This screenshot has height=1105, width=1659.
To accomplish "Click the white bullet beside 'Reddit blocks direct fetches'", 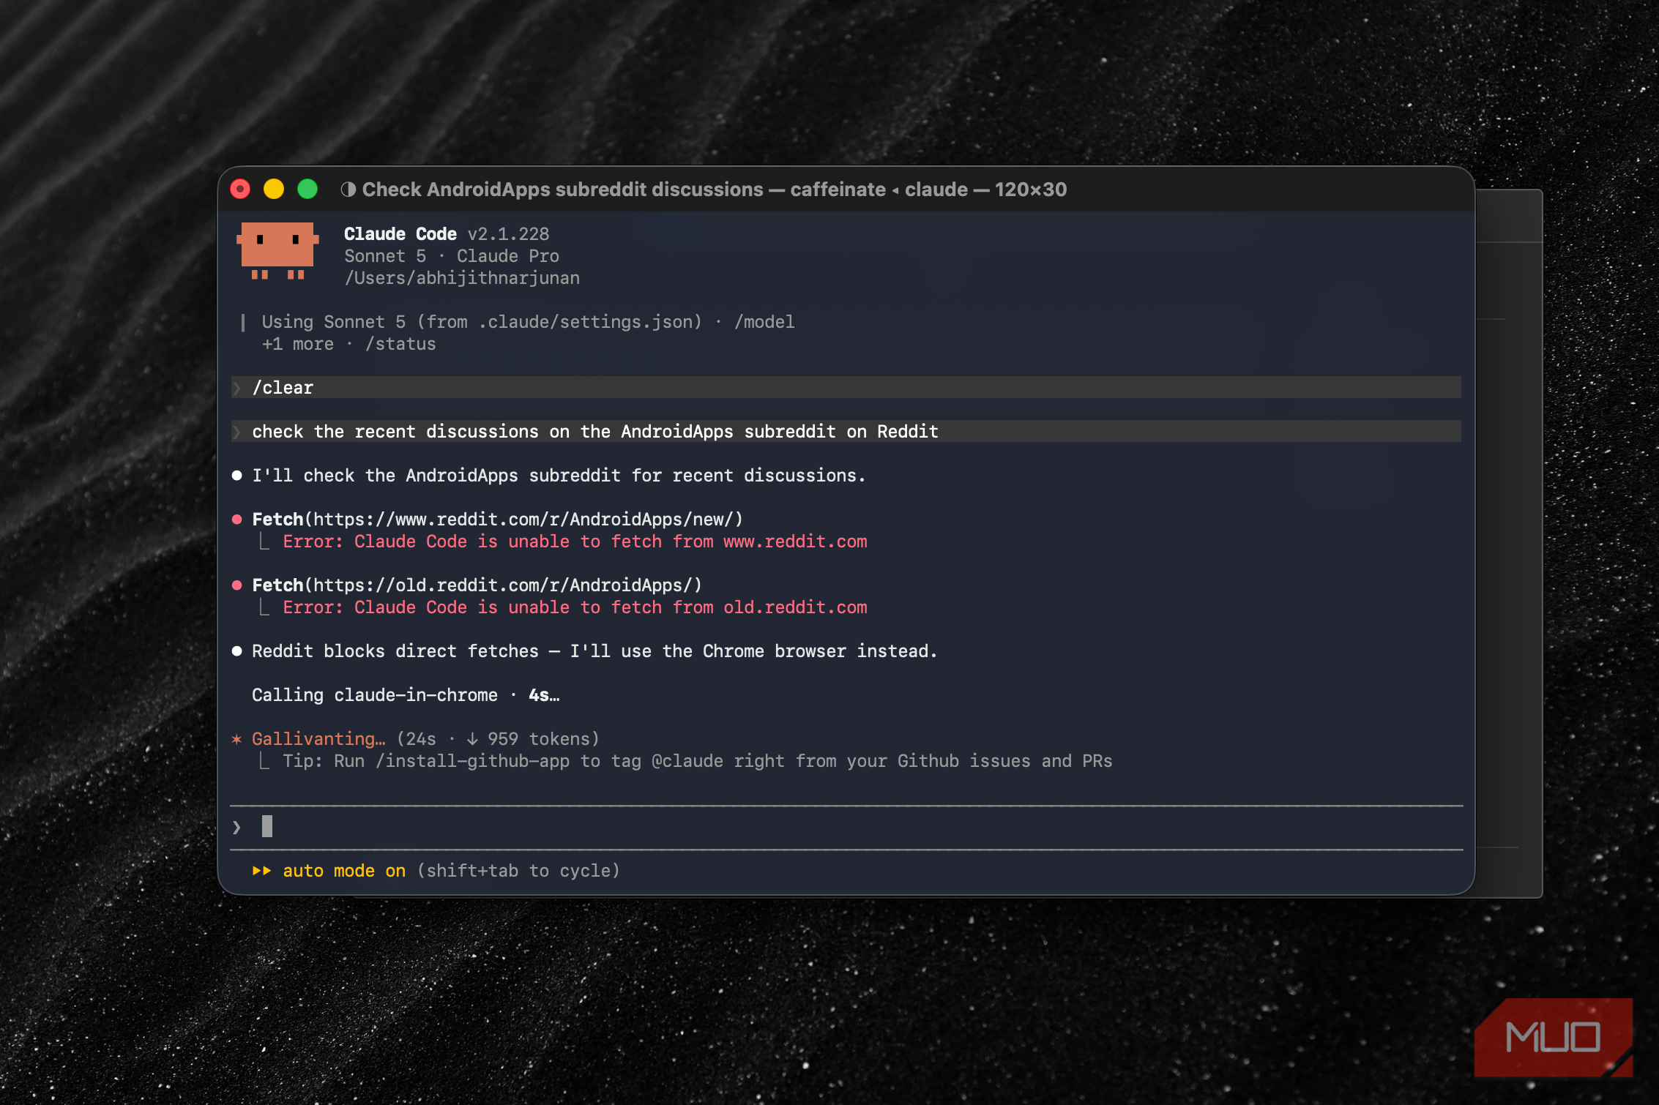I will click(x=236, y=651).
